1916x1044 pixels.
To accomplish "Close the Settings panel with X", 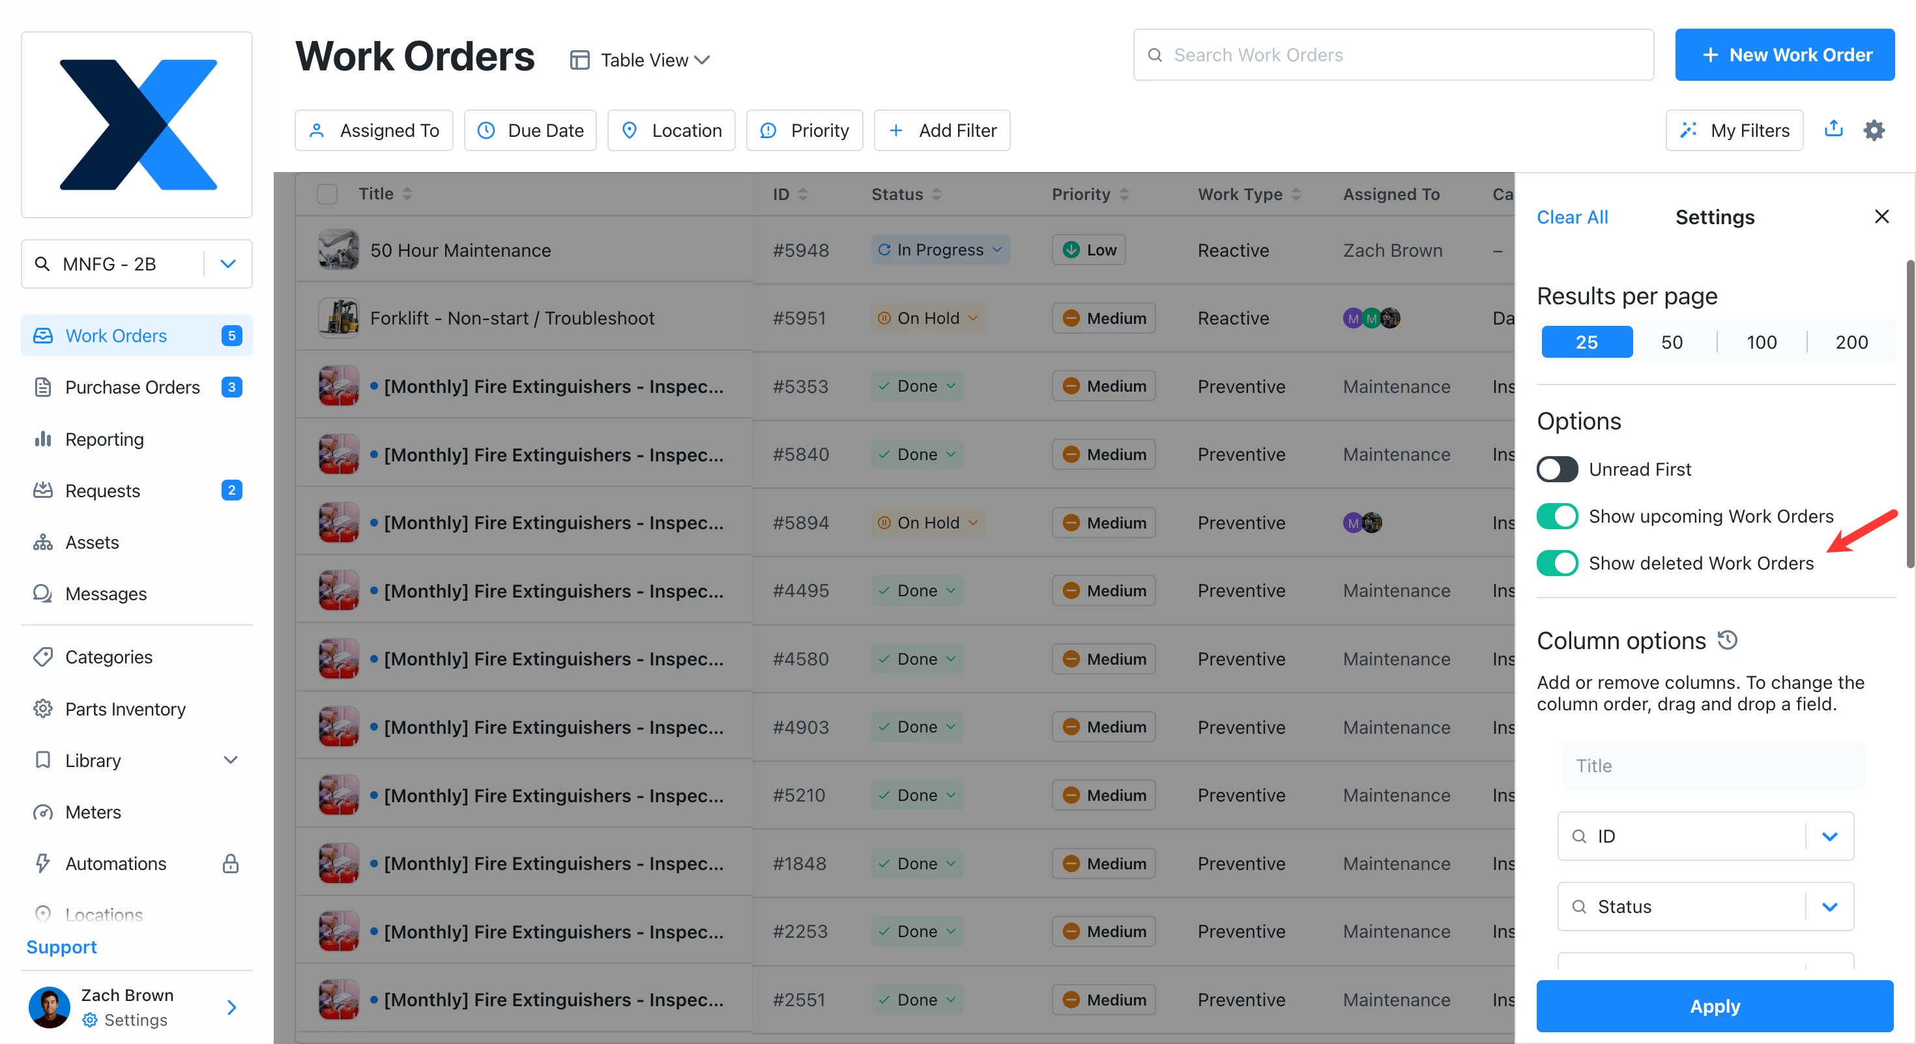I will [1881, 216].
